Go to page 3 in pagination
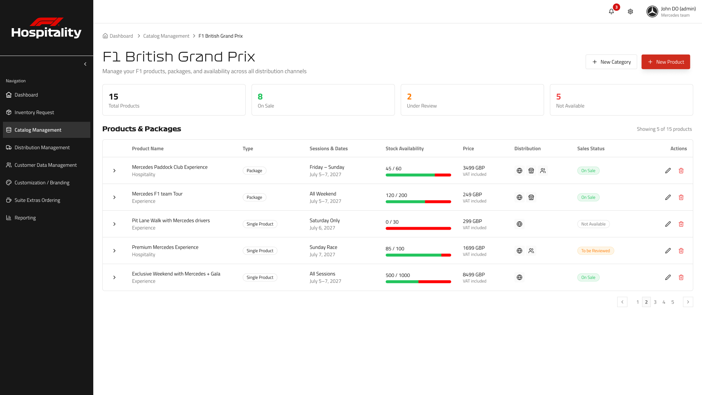 coord(655,302)
